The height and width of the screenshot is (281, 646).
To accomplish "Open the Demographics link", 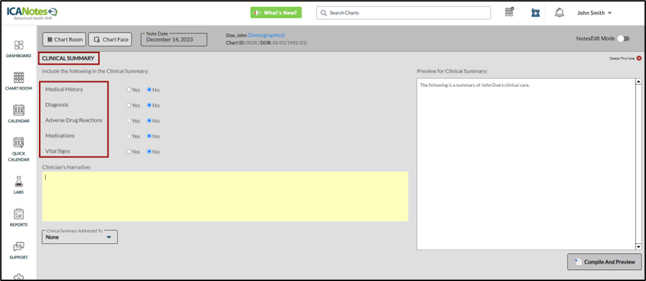I will (x=266, y=36).
